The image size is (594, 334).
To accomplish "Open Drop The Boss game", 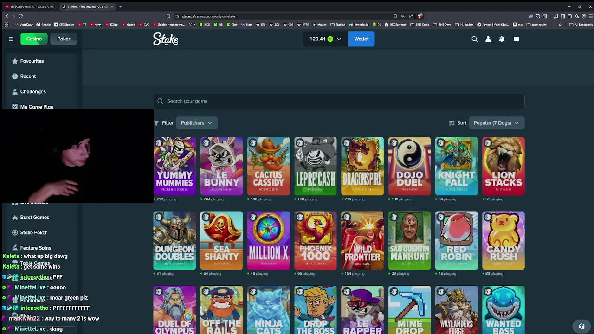I will (x=316, y=310).
